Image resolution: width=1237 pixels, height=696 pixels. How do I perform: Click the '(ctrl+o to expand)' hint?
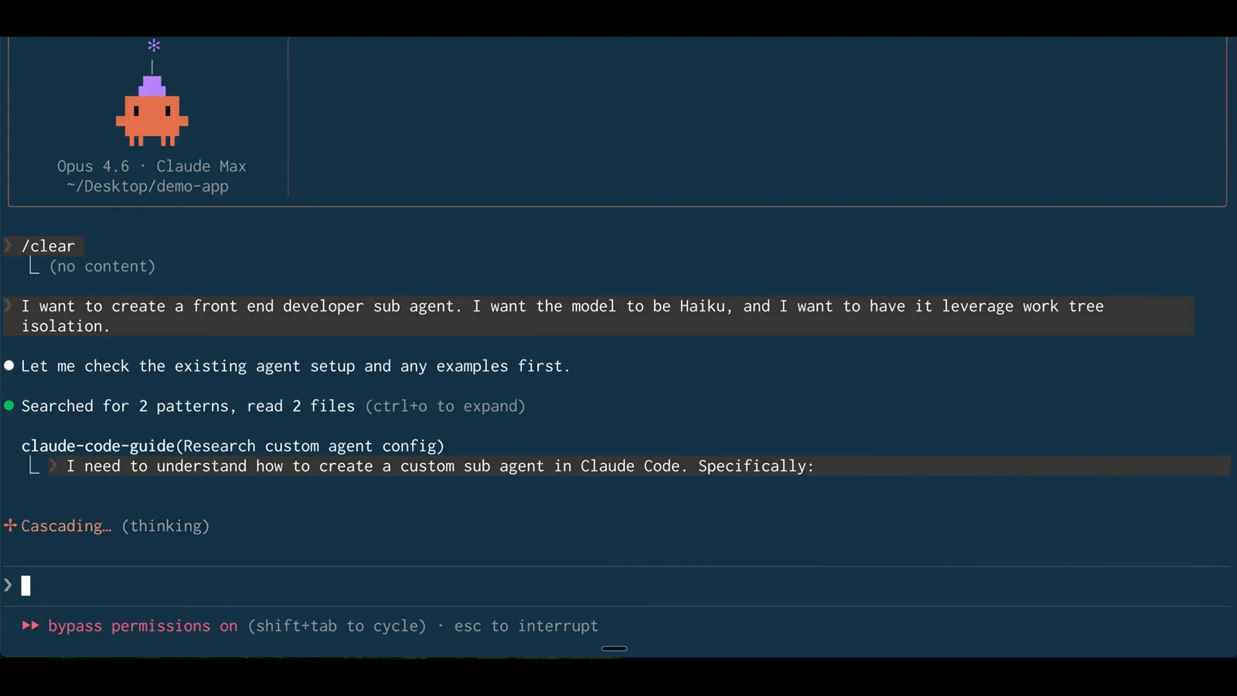coord(445,406)
